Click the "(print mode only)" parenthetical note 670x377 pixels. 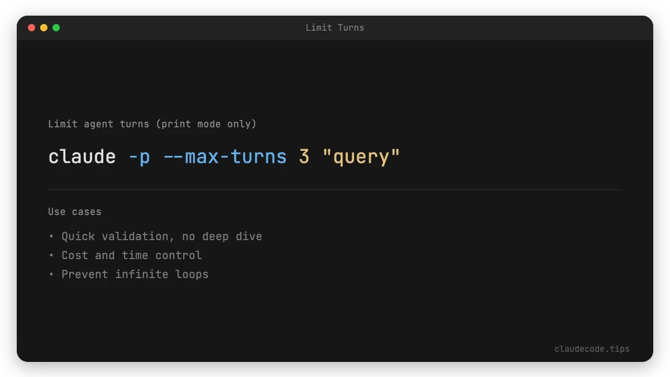click(x=208, y=124)
